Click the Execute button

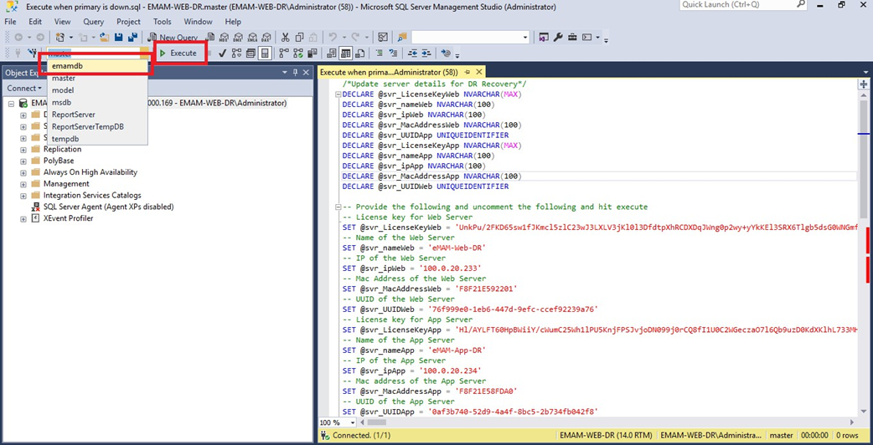178,54
